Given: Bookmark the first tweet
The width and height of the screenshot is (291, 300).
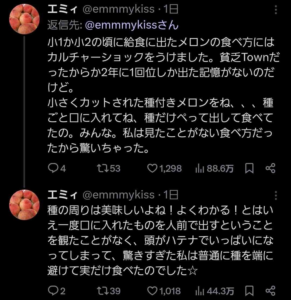Looking at the screenshot, I should (x=250, y=168).
